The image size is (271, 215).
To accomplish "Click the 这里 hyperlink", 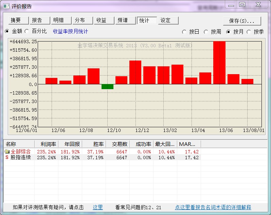I will coord(98,207).
